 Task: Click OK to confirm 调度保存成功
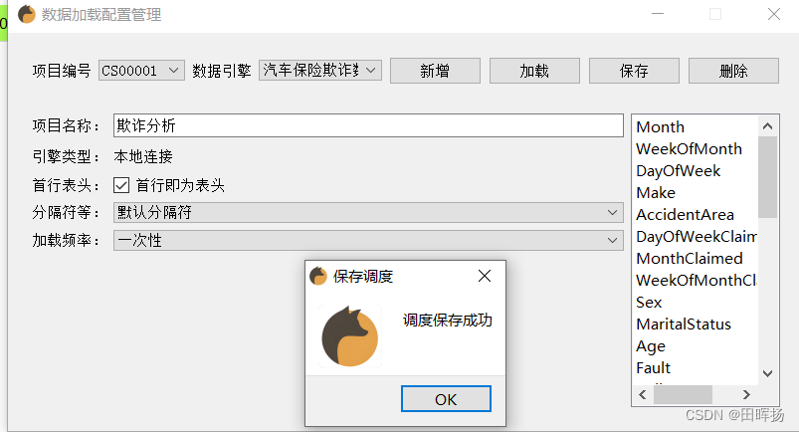click(446, 399)
